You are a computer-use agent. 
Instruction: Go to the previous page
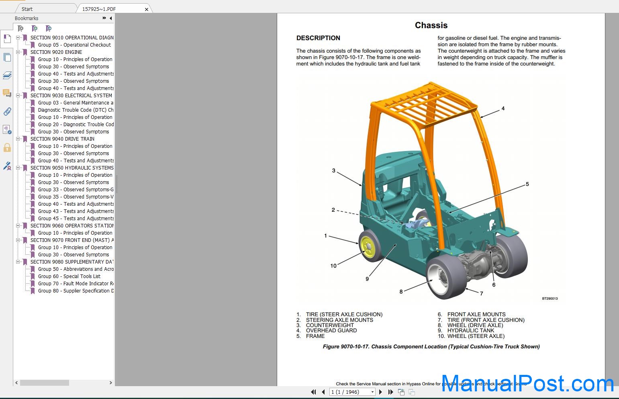323,392
